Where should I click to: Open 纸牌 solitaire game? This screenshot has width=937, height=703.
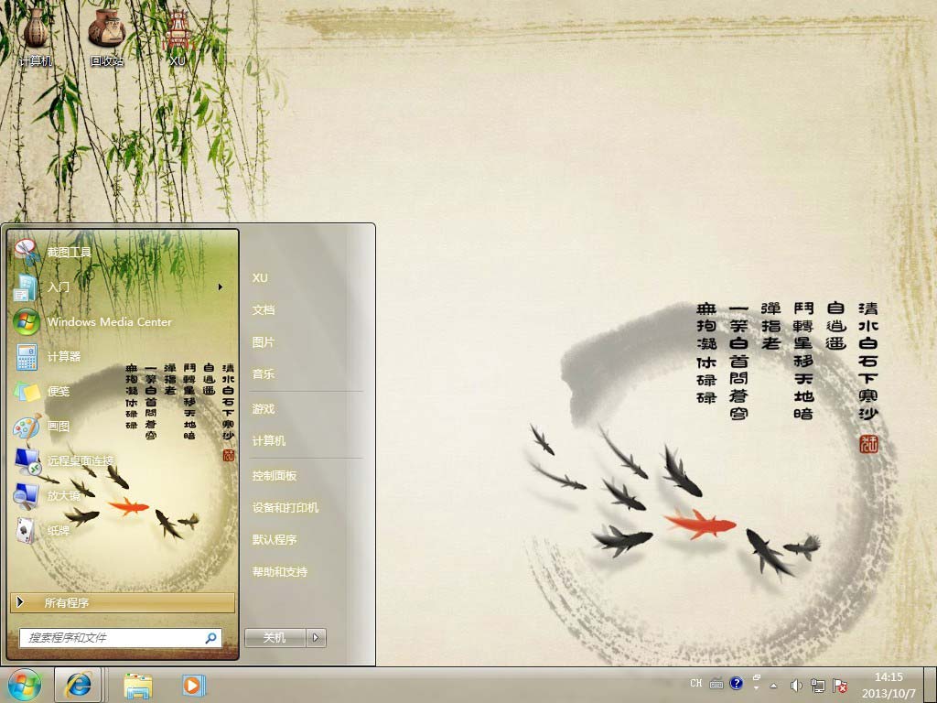pos(58,530)
